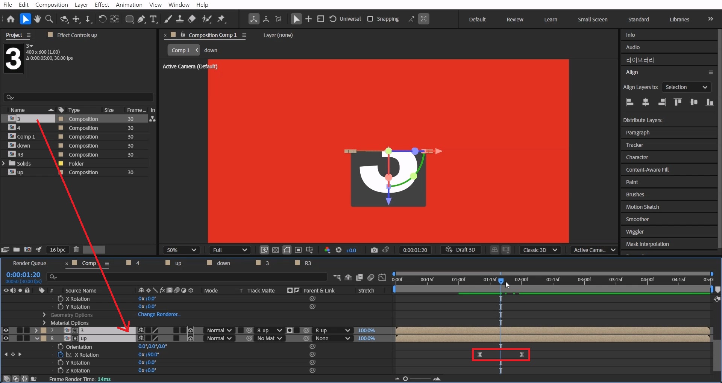
Task: Expand the Solids folder
Action: (4, 163)
